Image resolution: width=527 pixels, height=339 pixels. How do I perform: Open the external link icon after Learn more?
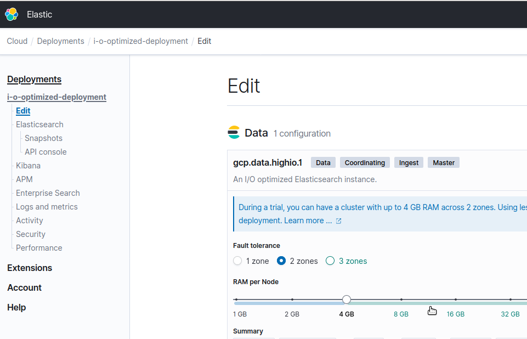point(338,220)
